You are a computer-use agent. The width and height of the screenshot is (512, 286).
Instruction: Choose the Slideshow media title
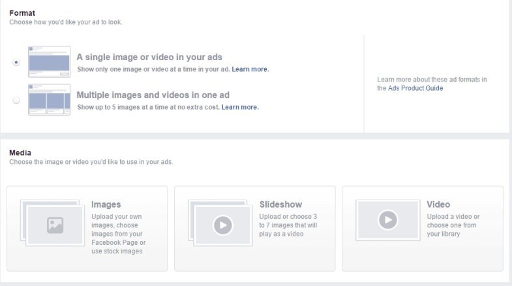[x=280, y=204]
